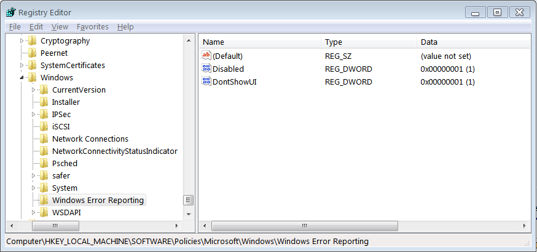The height and width of the screenshot is (252, 537).
Task: Click the tree pane horizontal scrollbar thumb
Action: (x=55, y=226)
